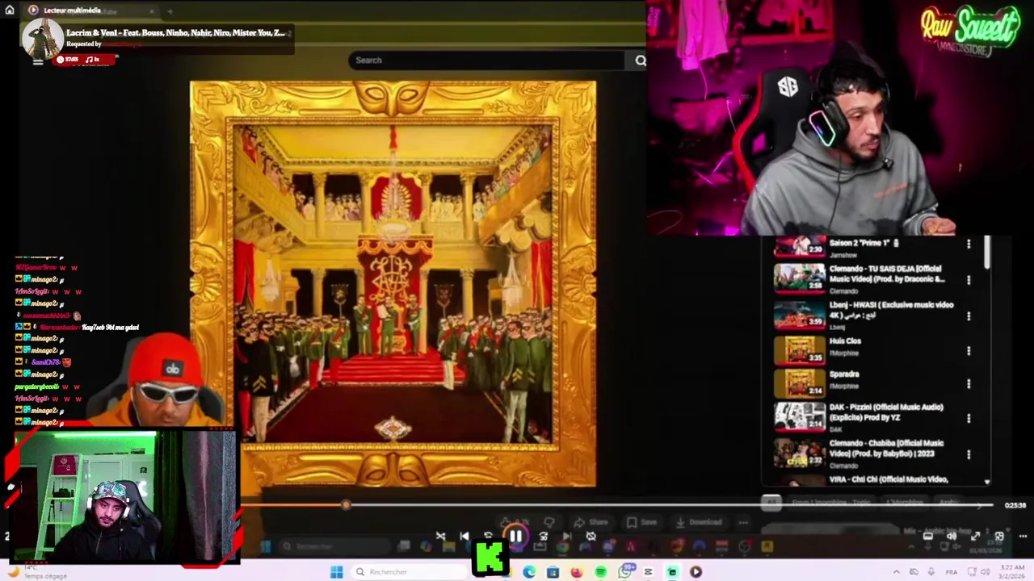This screenshot has height=581, width=1034.
Task: Toggle the player volume mute icon
Action: click(x=952, y=536)
